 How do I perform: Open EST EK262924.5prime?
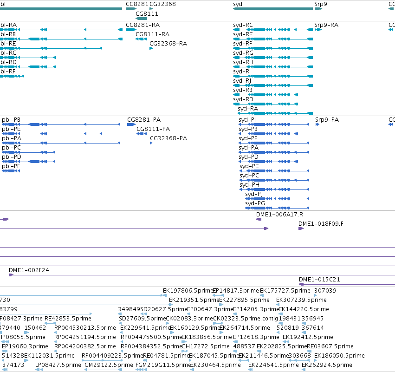(x=327, y=365)
